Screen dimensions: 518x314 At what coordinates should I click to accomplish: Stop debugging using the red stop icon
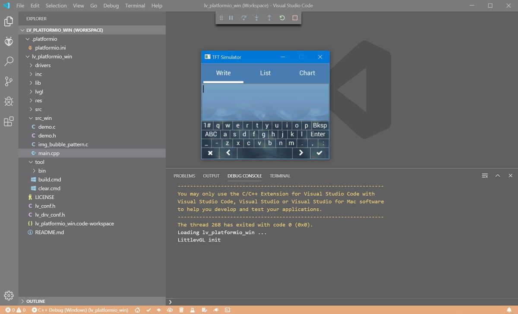[x=294, y=18]
